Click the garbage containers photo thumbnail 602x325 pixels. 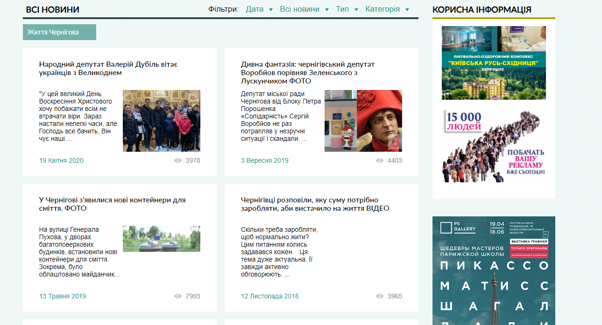162,239
